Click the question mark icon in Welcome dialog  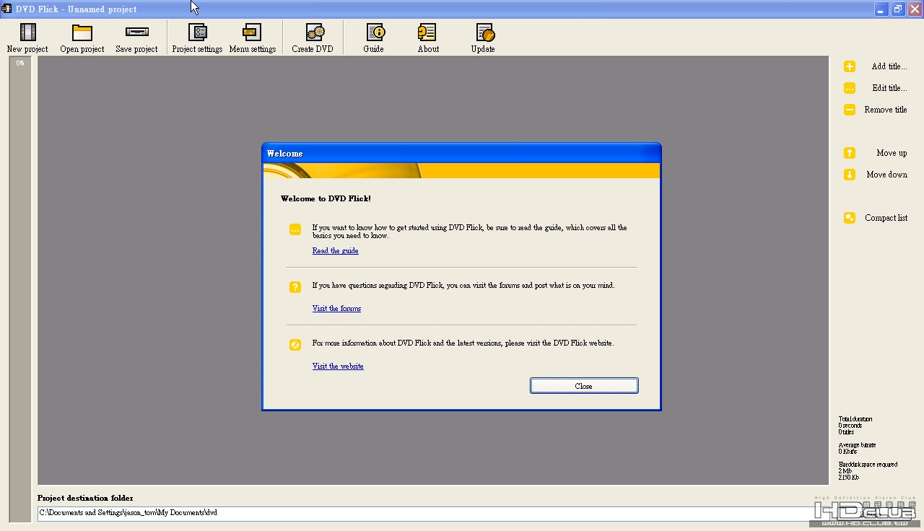(x=295, y=287)
